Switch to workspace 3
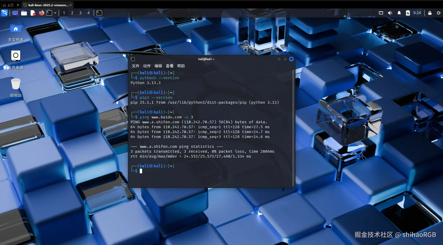The height and width of the screenshot is (245, 443). pyautogui.click(x=80, y=13)
